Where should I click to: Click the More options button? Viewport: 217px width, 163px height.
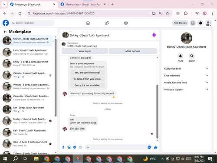point(133,51)
